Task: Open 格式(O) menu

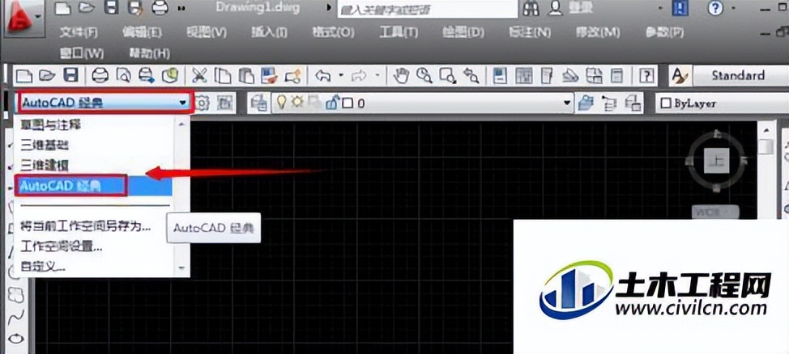Action: click(333, 32)
